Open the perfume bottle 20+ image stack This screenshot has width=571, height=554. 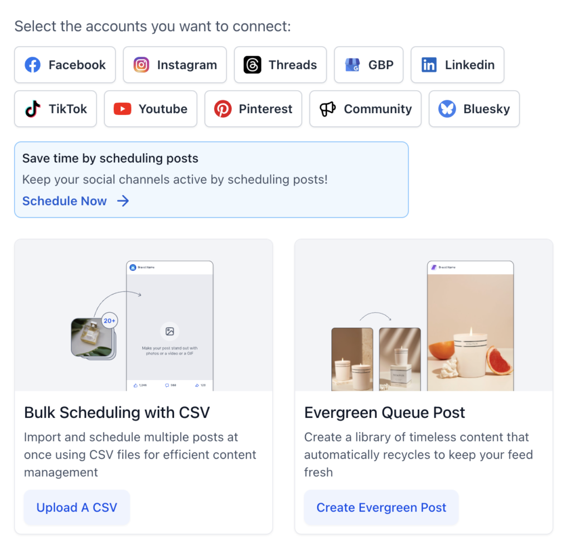click(94, 337)
